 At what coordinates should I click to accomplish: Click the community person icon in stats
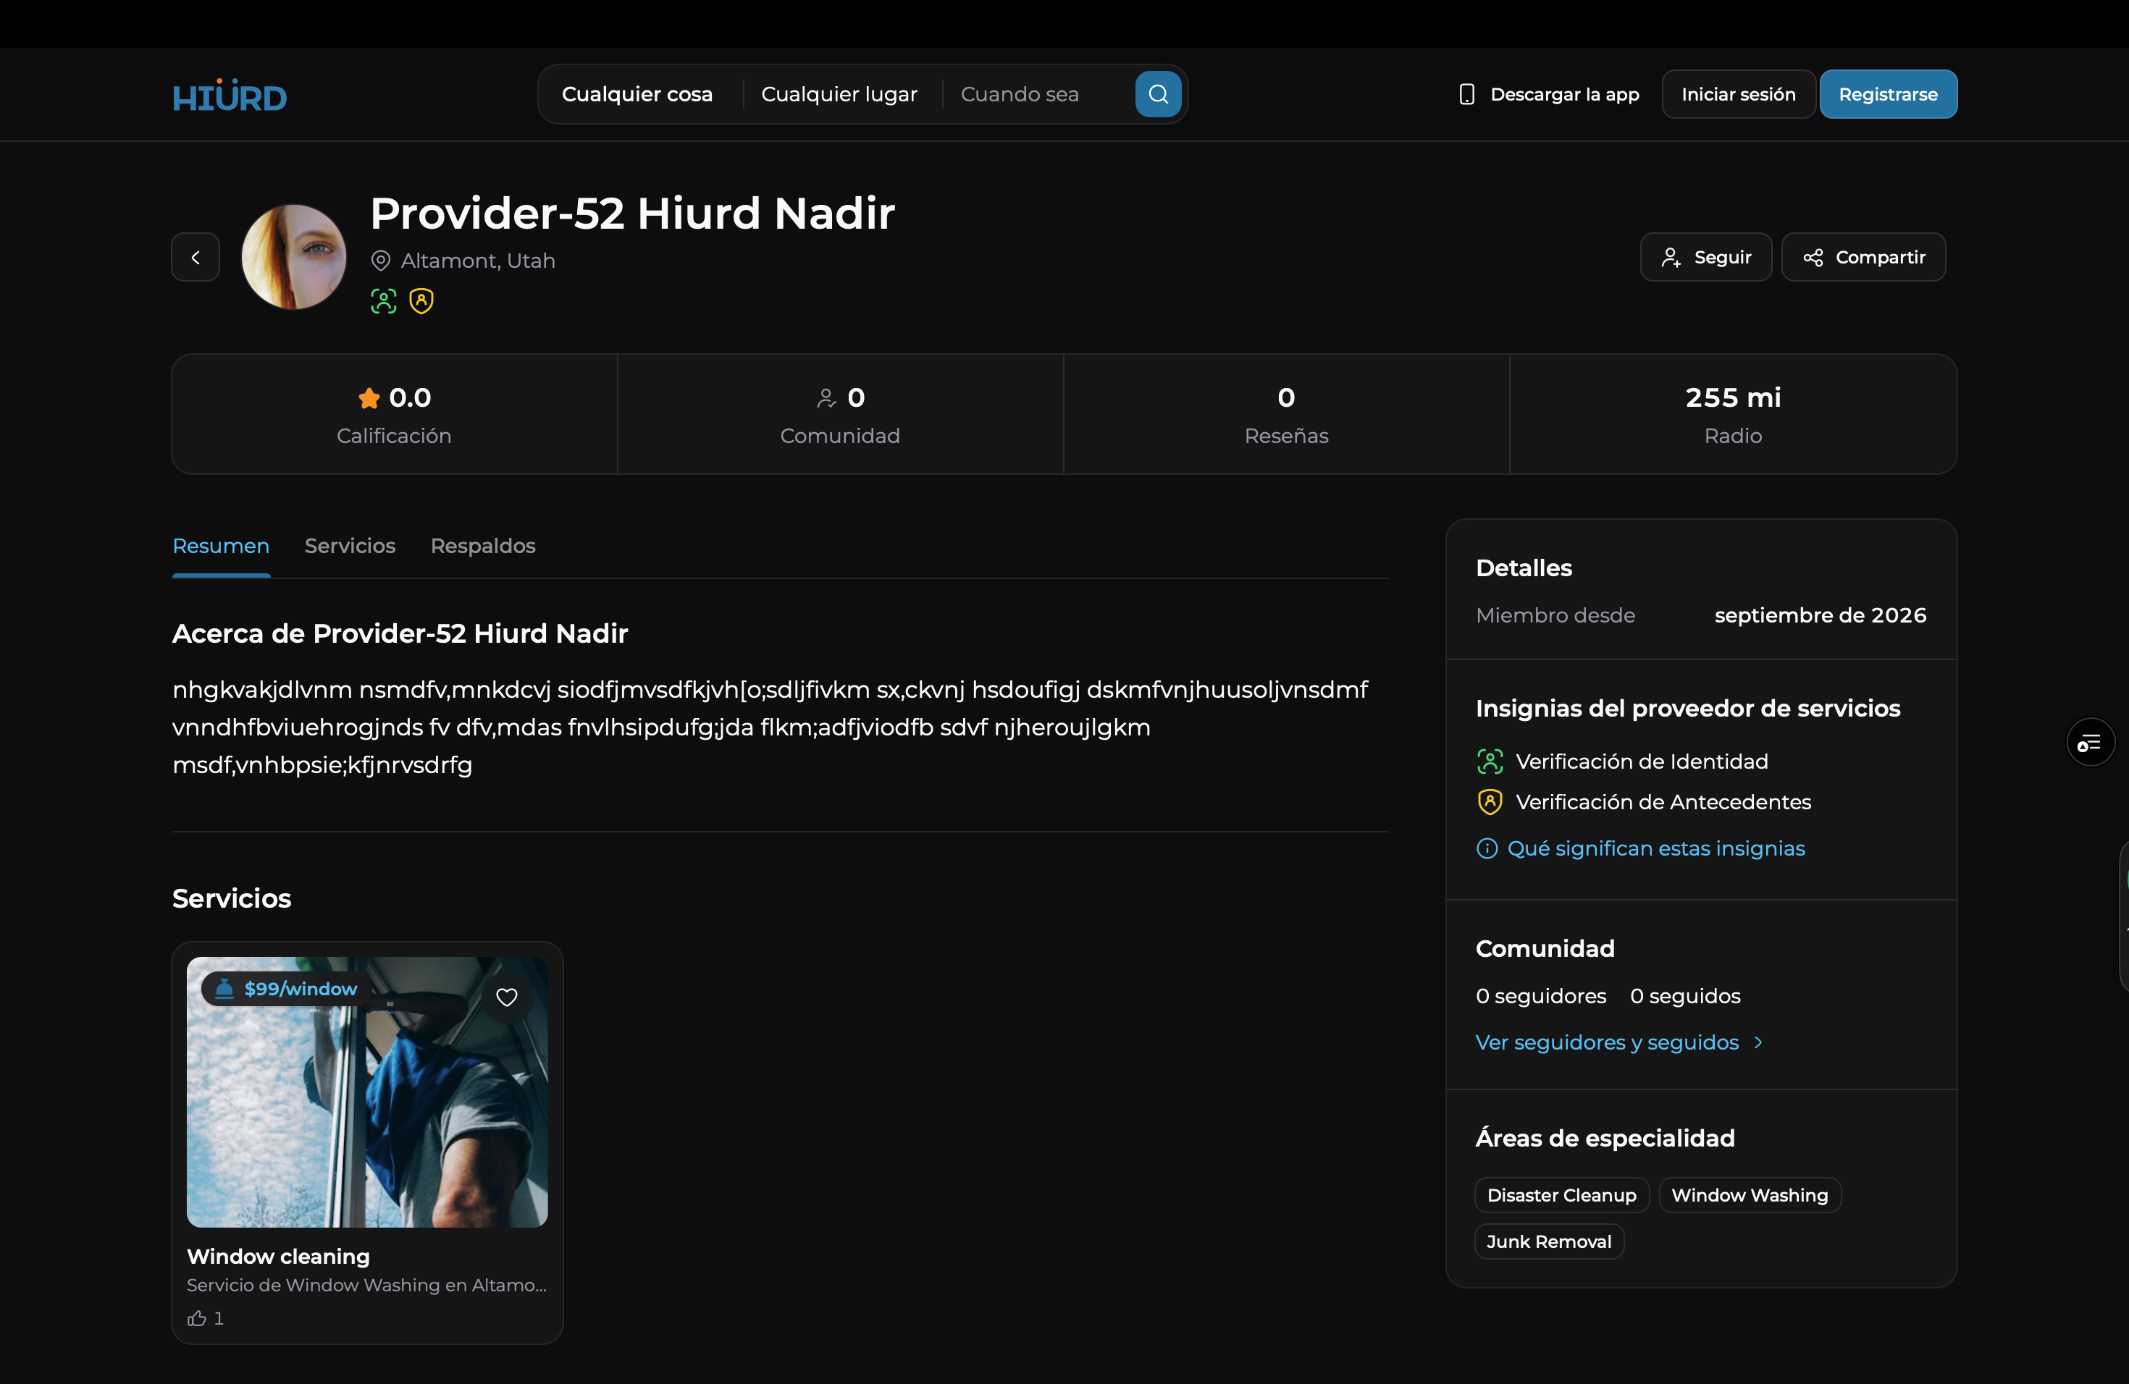point(826,398)
